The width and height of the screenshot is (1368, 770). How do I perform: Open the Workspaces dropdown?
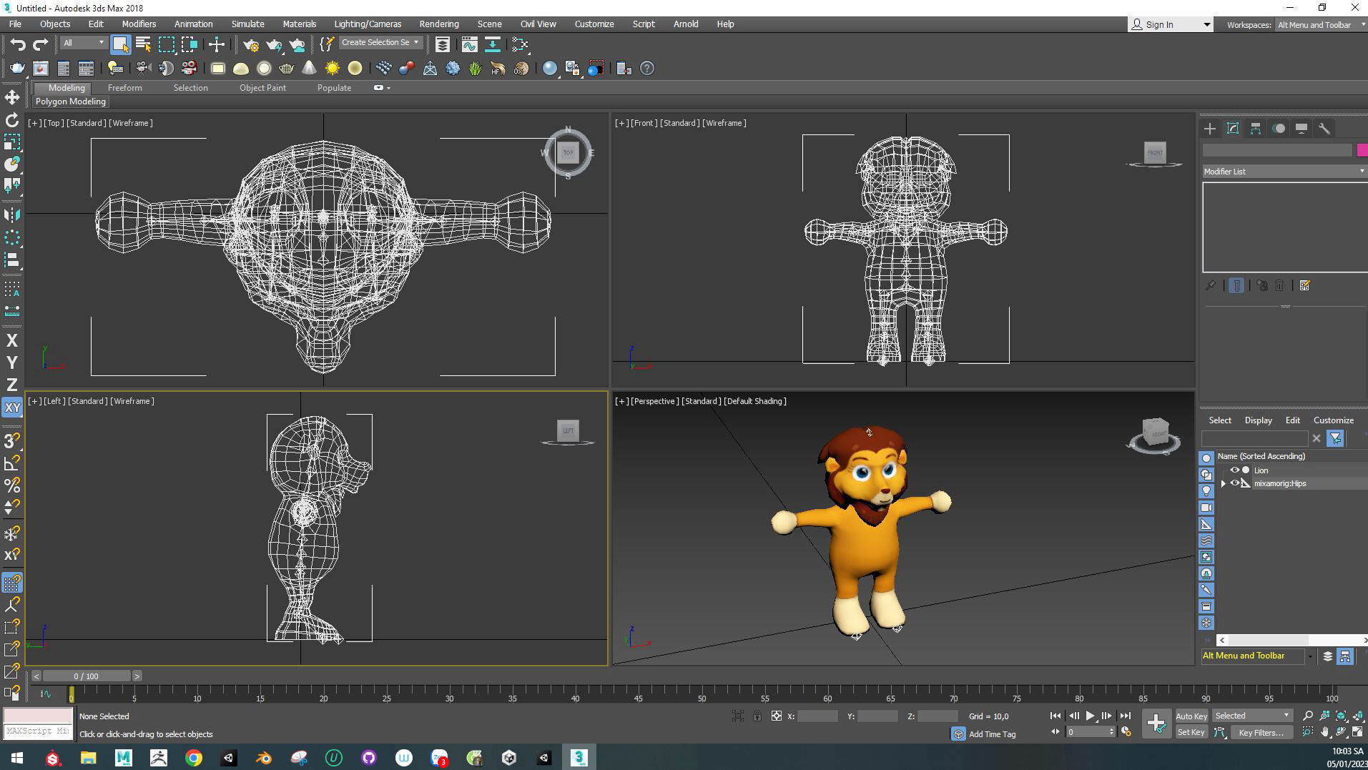click(1321, 24)
